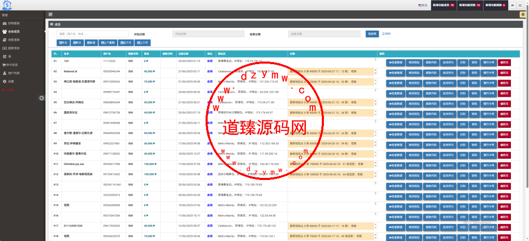Click stepper arrows on row #5 record box
This screenshot has width=529, height=241.
tap(376, 102)
